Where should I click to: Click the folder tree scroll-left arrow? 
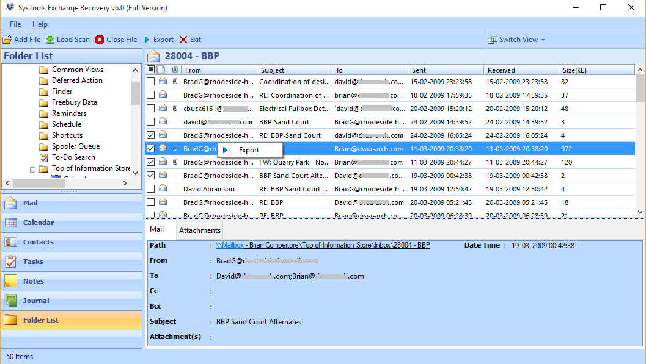(7, 184)
